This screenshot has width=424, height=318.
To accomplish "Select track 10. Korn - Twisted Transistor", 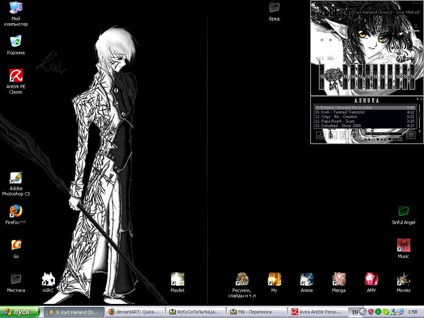I will click(x=365, y=112).
